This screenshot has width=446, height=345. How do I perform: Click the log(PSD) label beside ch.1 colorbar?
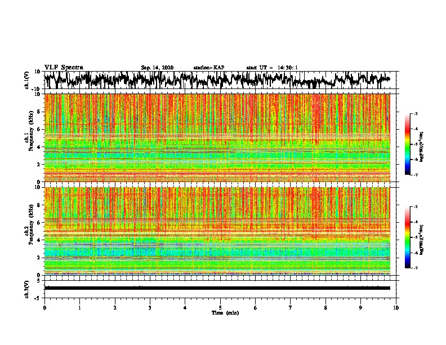point(422,147)
